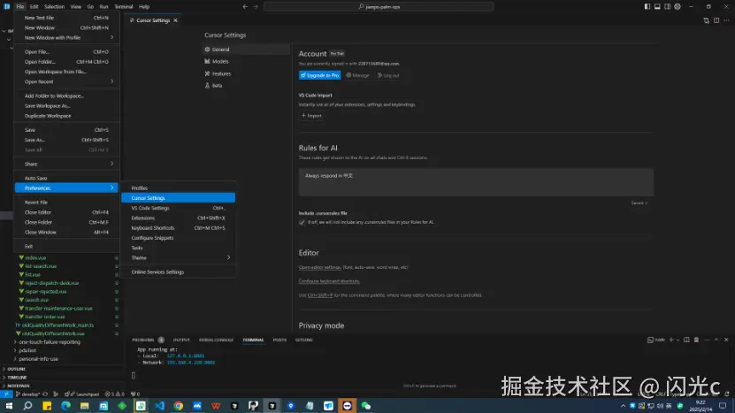Click open changes icon in editor toolbar

tap(707, 20)
